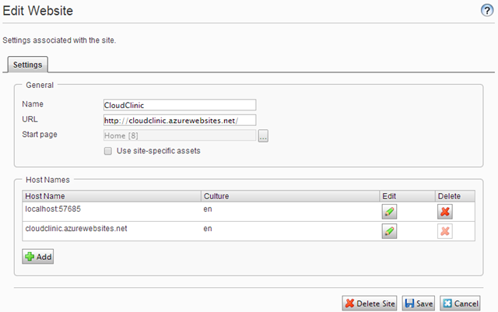Open the help question mark icon
Viewport: 498px width, 312px height.
(487, 10)
